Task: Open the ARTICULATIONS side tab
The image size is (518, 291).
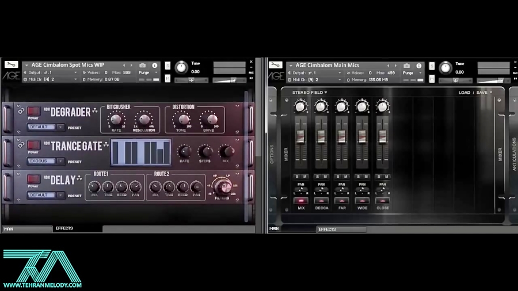Action: click(x=514, y=154)
